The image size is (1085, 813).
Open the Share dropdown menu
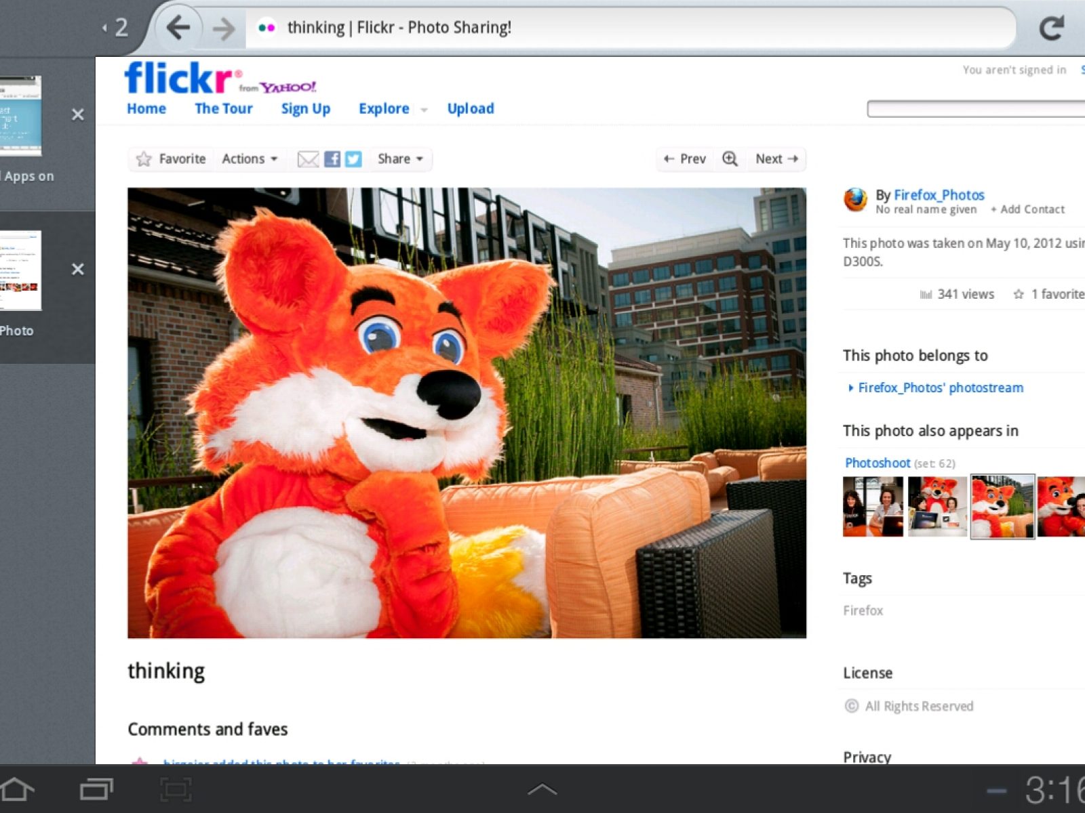tap(400, 159)
